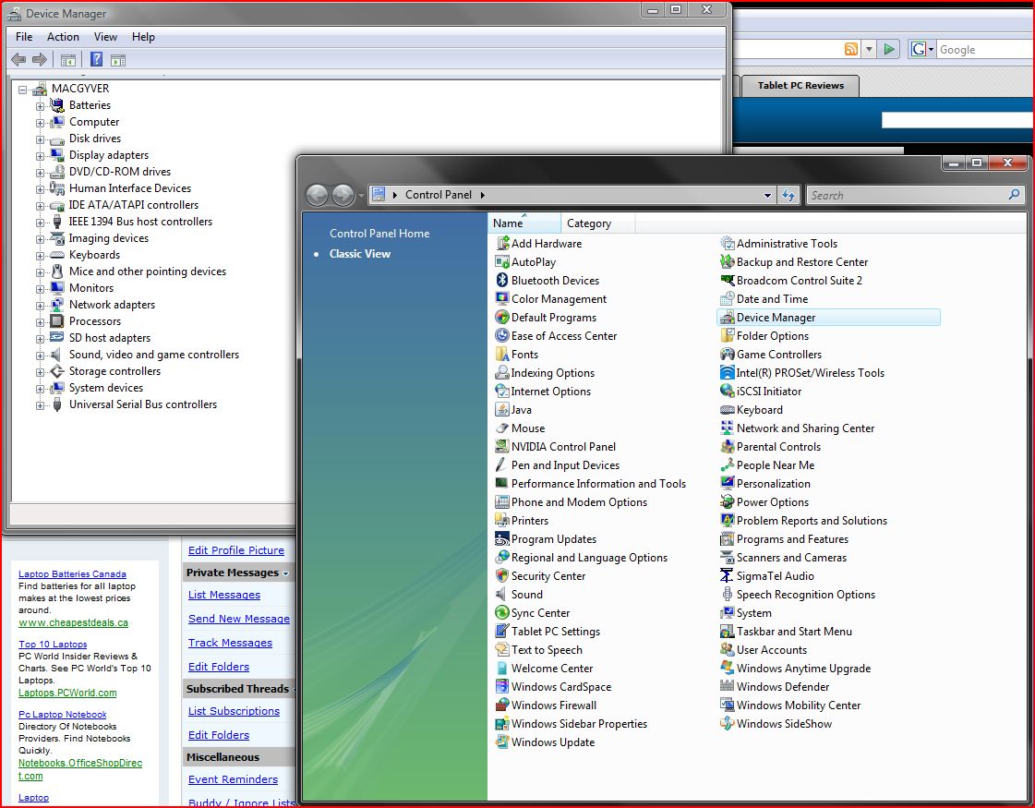Collapse the MACGYVER root node

23,90
